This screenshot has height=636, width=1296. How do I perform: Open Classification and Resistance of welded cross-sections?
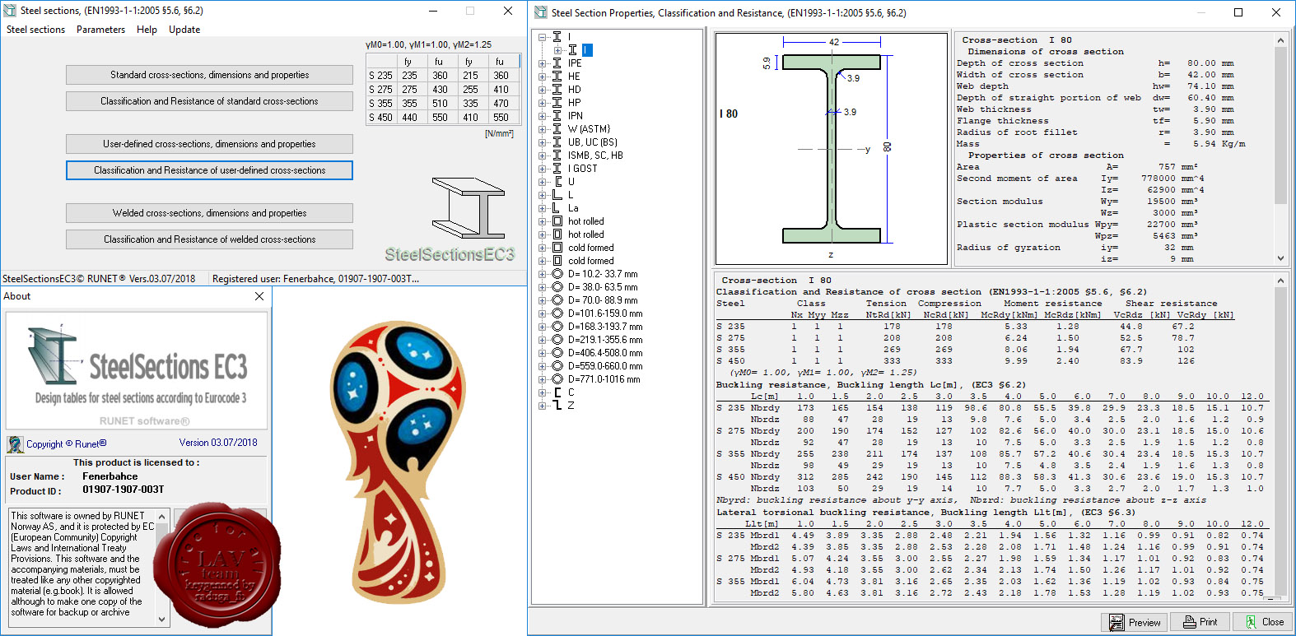209,239
